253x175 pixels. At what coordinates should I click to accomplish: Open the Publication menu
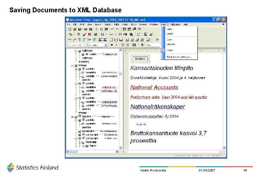pyautogui.click(x=175, y=24)
